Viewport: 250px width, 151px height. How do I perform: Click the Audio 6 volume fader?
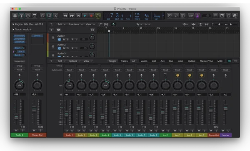point(126,111)
